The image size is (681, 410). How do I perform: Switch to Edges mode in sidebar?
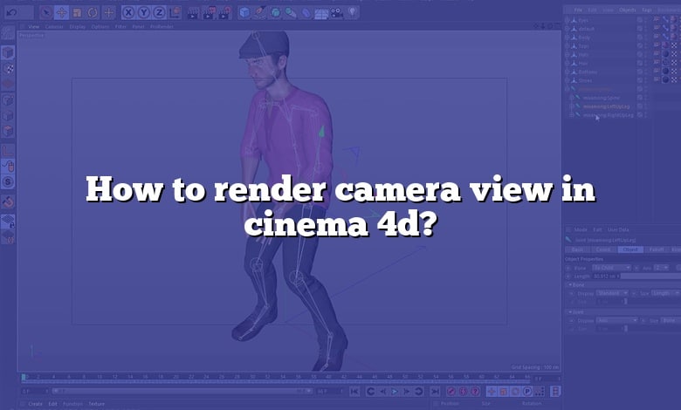pos(8,116)
